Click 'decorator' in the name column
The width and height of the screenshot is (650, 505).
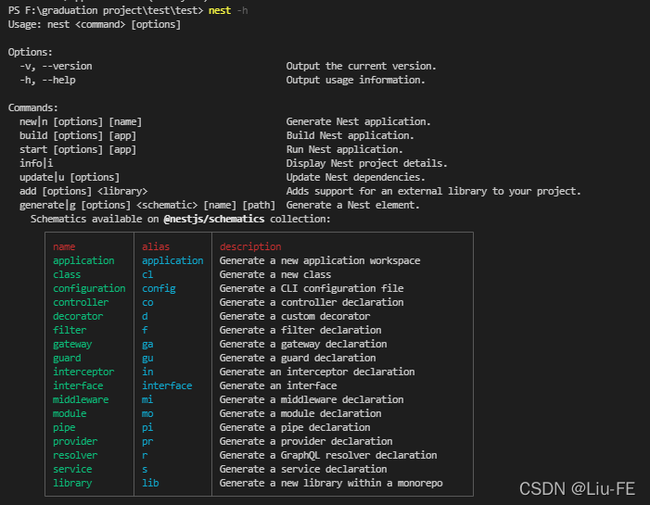tap(78, 317)
